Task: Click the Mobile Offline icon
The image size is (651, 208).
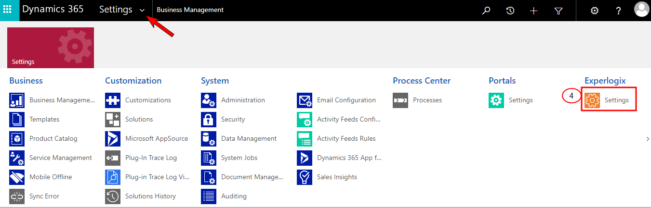Action: coord(17,177)
